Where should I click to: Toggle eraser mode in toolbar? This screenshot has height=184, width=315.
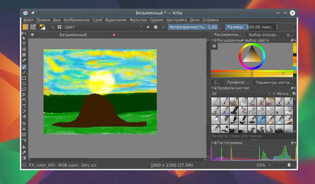pos(148,27)
